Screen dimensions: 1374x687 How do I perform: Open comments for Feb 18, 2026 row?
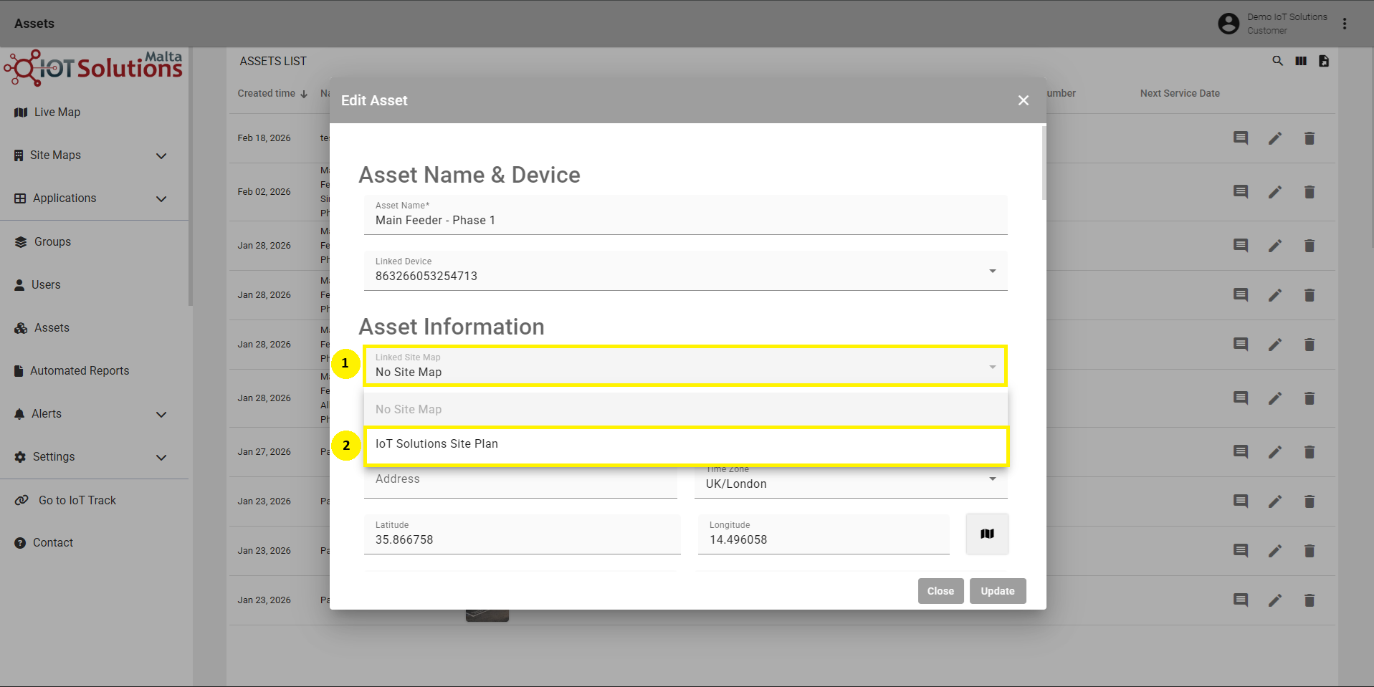[x=1241, y=138]
